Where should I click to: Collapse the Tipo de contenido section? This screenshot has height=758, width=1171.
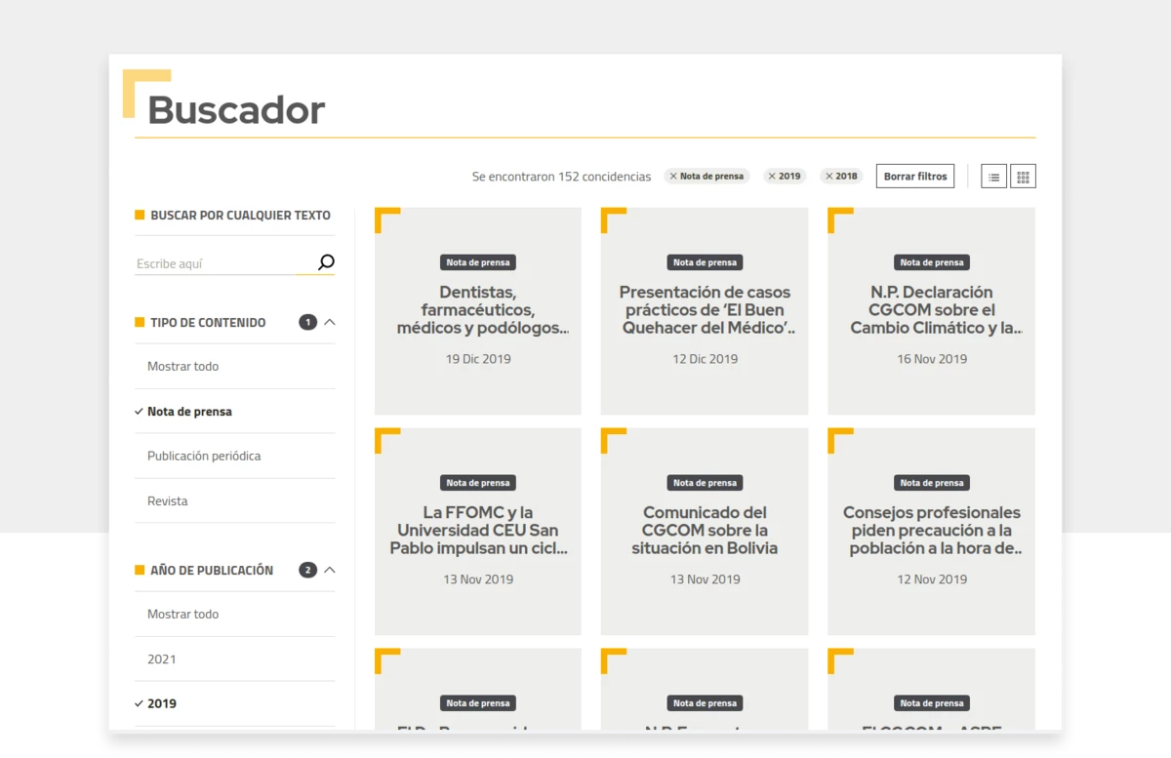point(330,322)
